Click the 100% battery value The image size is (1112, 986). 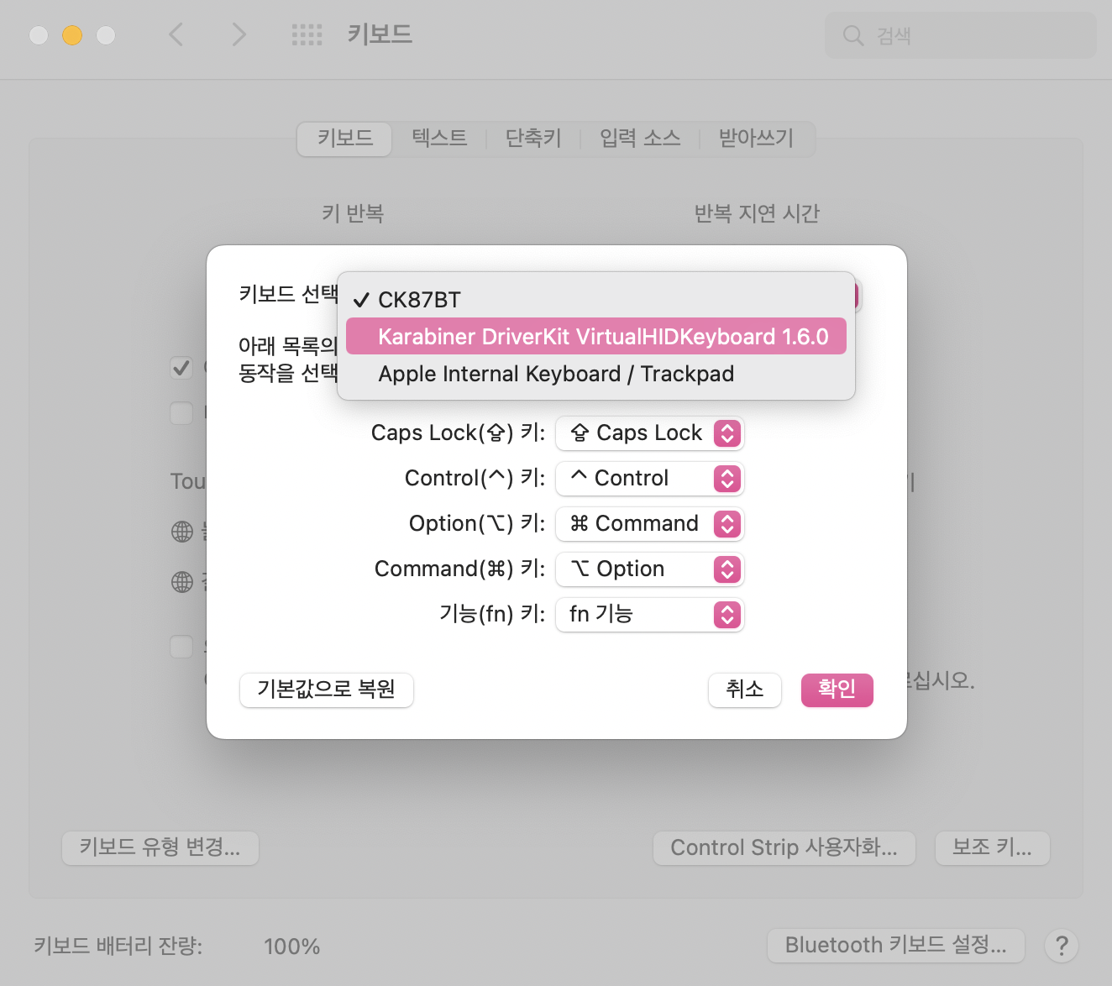point(292,947)
